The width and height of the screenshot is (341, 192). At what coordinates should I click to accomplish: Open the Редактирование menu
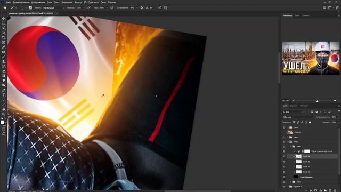pos(21,2)
